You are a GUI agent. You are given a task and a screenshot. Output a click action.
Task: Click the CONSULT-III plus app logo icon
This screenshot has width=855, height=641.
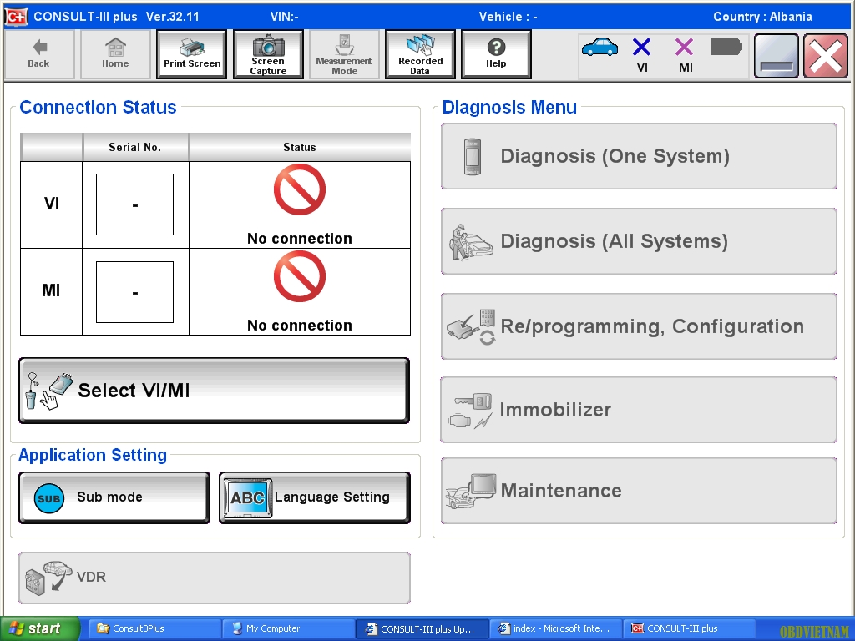coord(16,17)
